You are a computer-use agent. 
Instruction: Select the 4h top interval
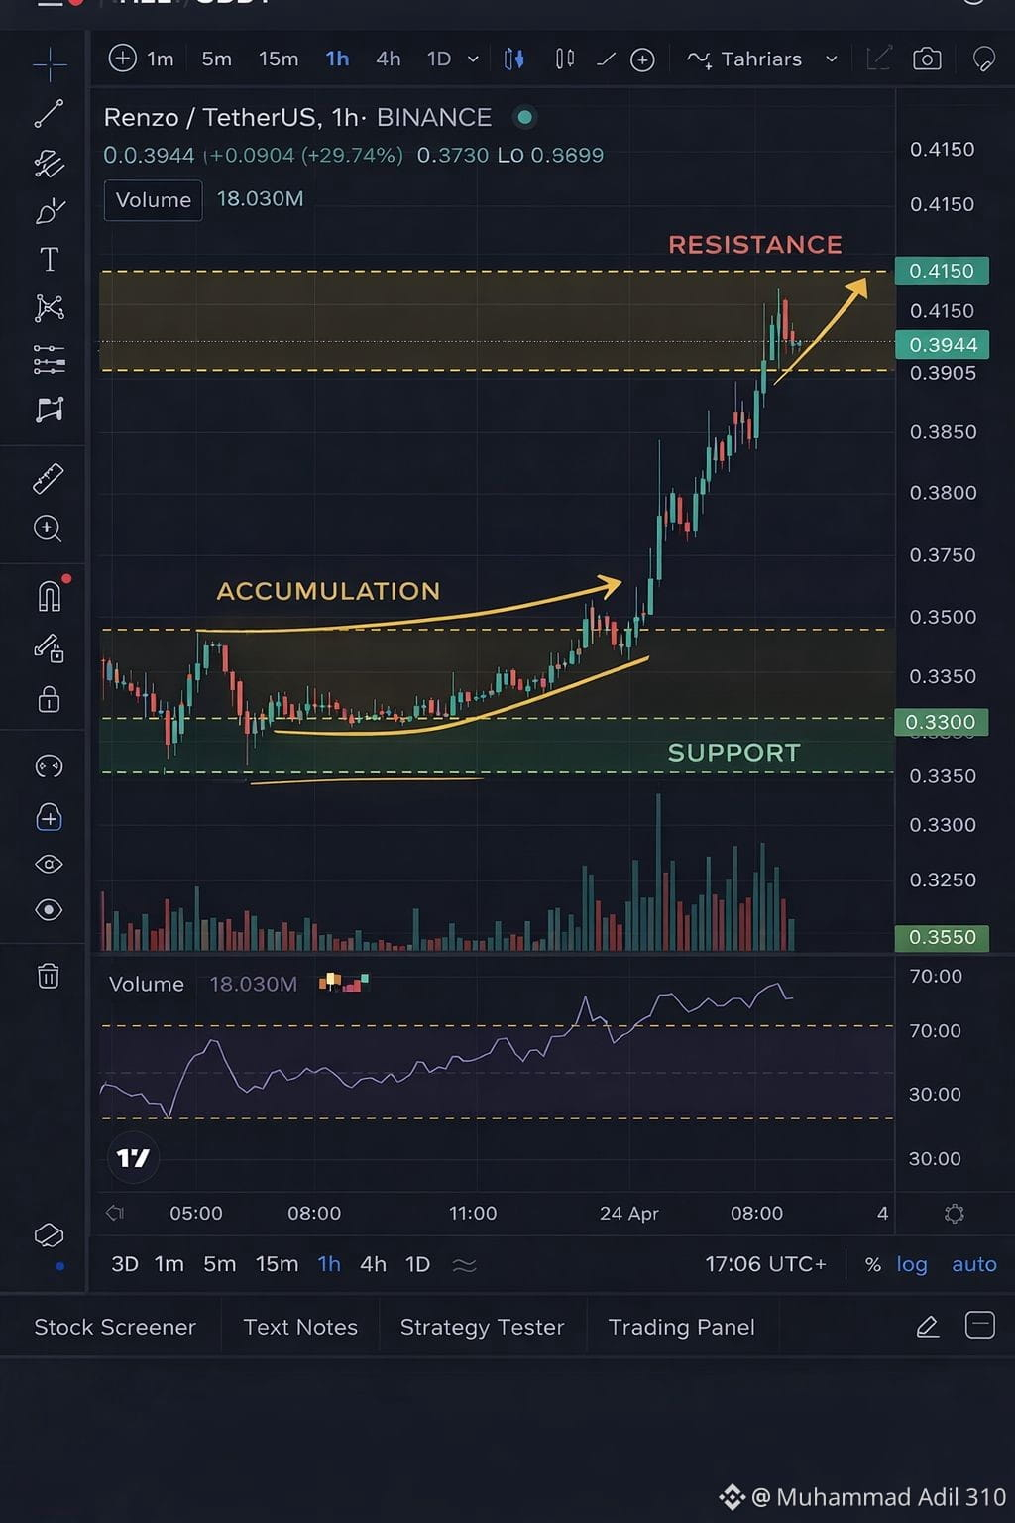coord(389,59)
